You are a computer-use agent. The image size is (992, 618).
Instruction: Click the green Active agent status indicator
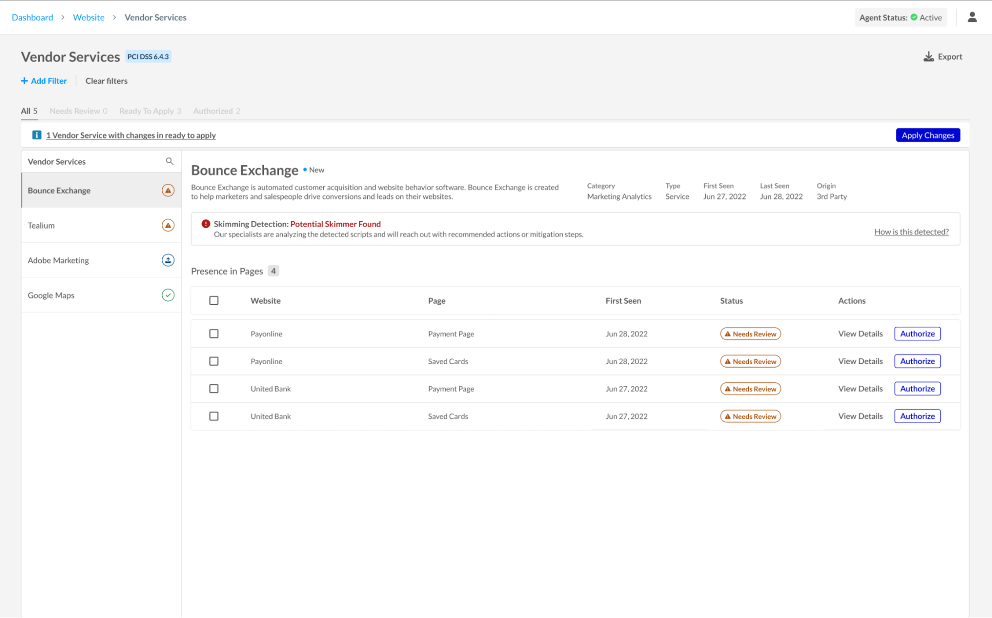point(914,17)
